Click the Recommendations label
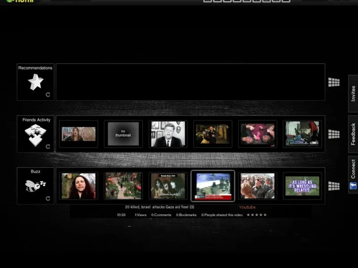The image size is (358, 268). coord(35,68)
